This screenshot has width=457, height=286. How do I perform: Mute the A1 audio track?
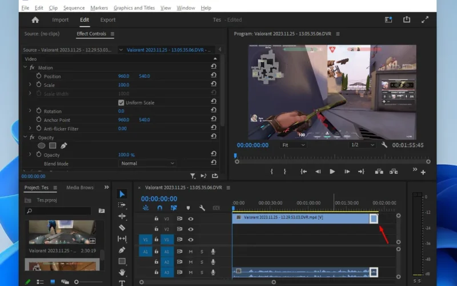point(191,252)
